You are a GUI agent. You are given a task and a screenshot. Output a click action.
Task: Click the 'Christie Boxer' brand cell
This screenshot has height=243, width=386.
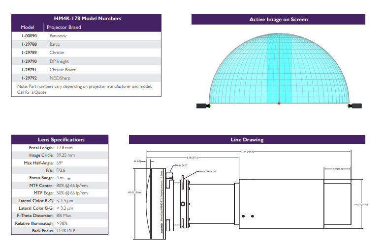(x=63, y=70)
